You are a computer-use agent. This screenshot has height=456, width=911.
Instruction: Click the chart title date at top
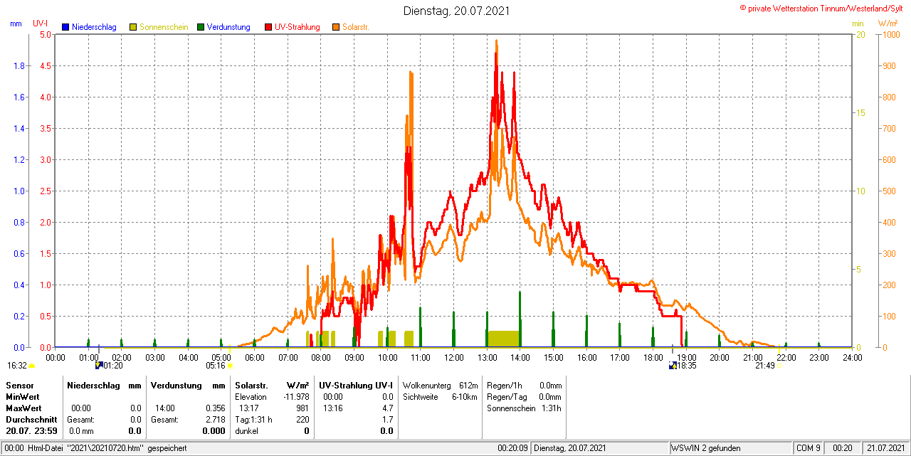pyautogui.click(x=456, y=11)
